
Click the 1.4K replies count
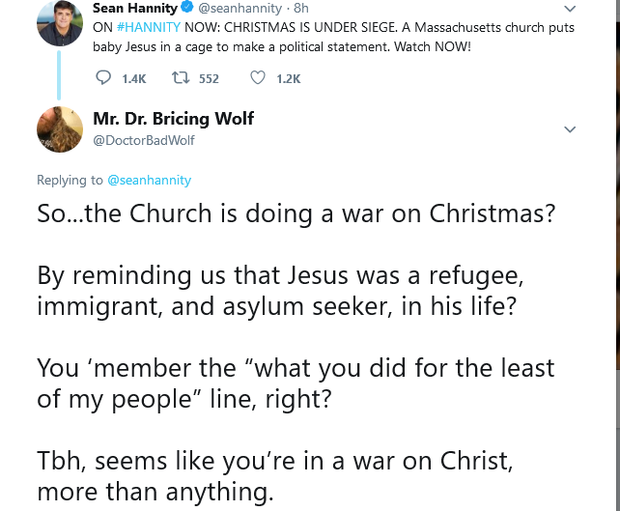point(134,79)
